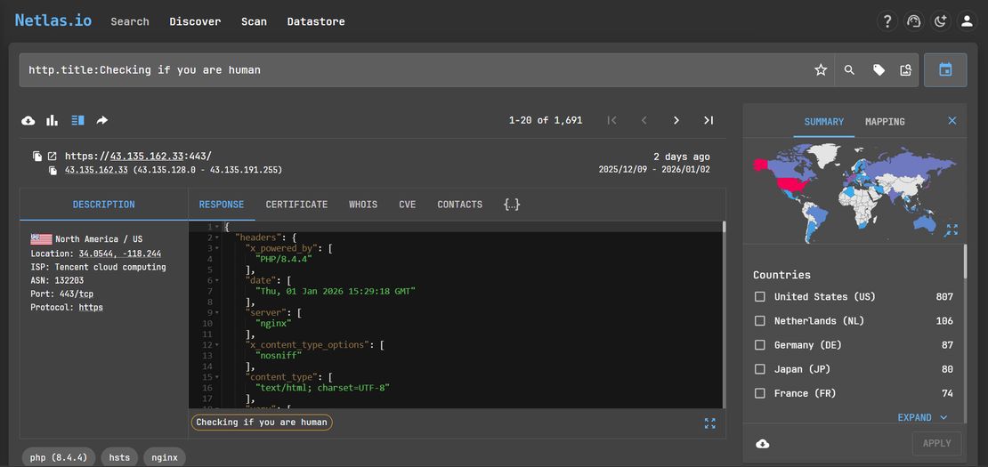This screenshot has height=467, width=988.
Task: Check the United States (US) checkbox
Action: tap(760, 297)
